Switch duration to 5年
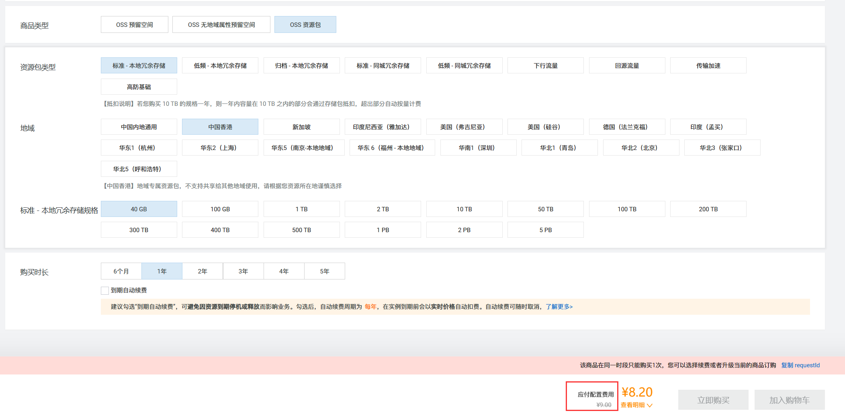The width and height of the screenshot is (845, 419). point(324,271)
